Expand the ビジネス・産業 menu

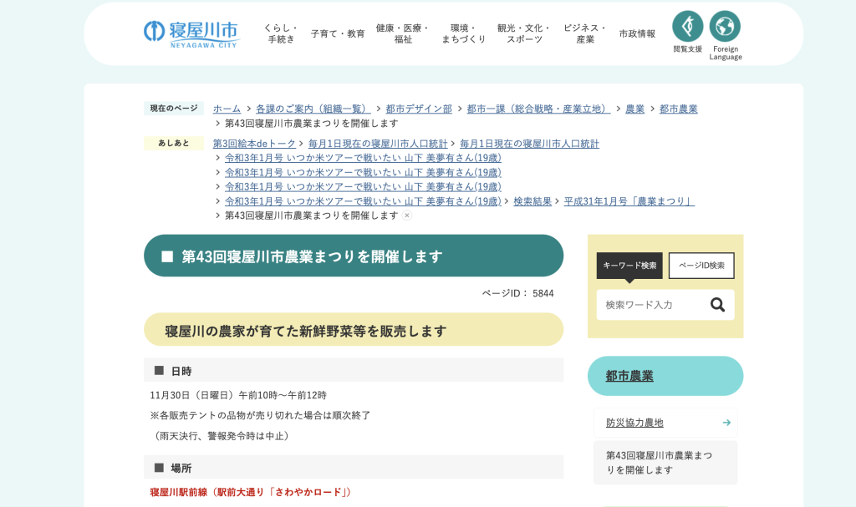click(x=585, y=33)
